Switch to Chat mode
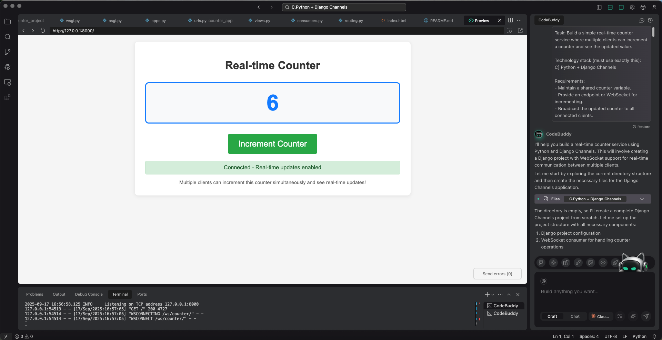 (575, 316)
